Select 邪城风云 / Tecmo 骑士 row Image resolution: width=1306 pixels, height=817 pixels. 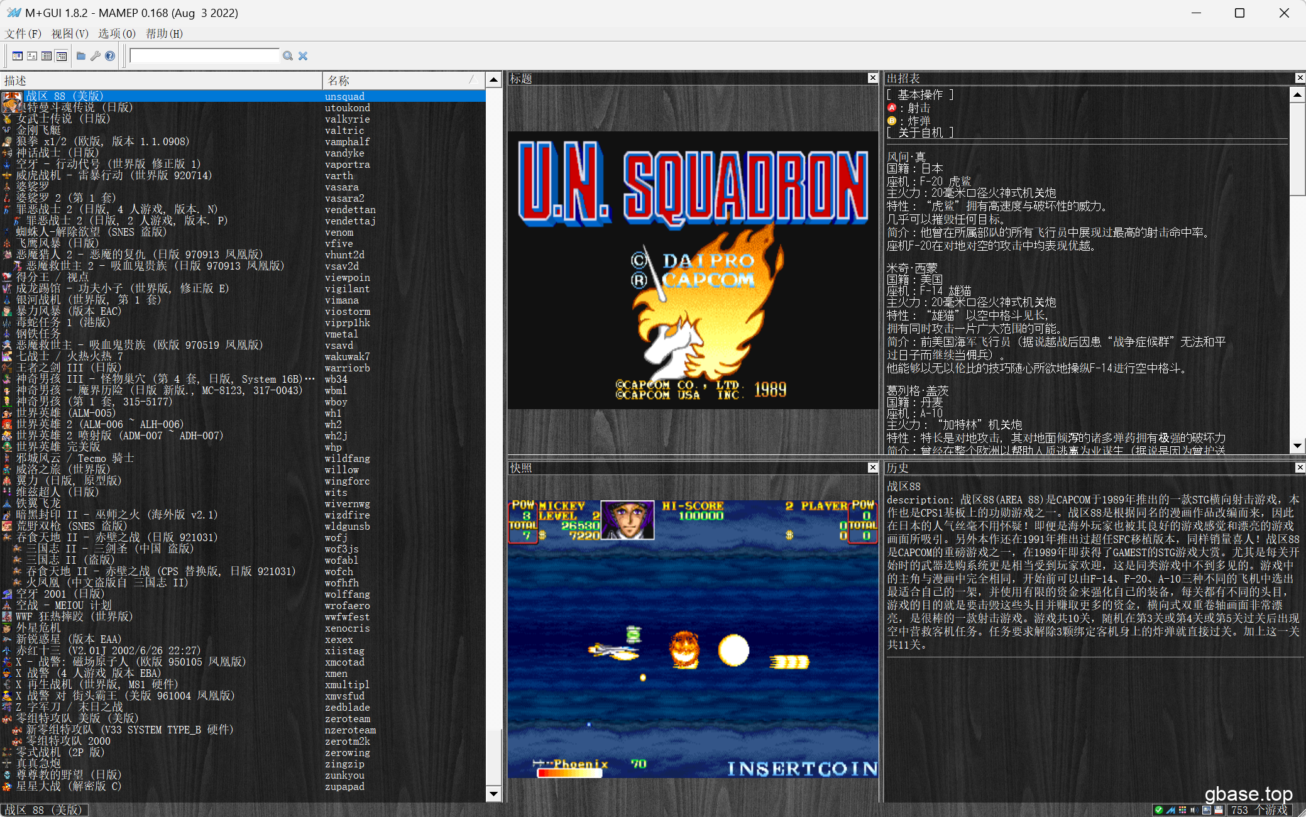click(x=243, y=458)
